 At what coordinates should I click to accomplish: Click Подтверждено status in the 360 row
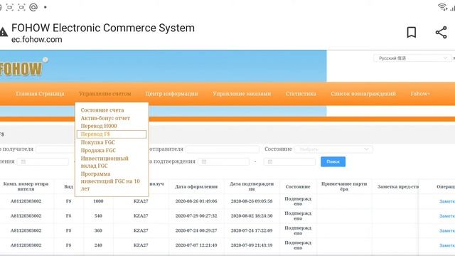click(x=298, y=230)
